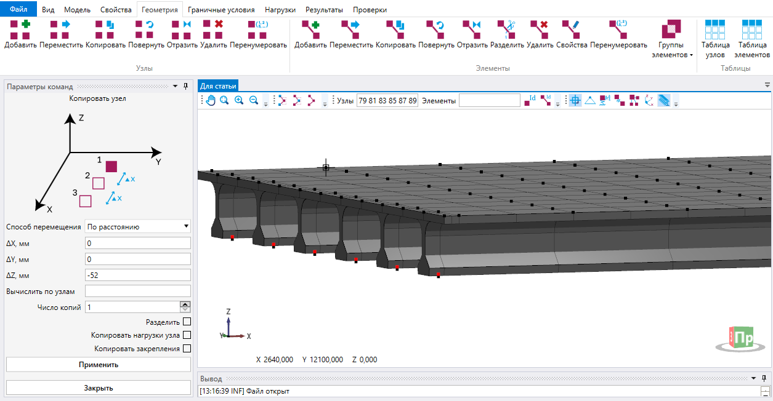This screenshot has height=401, width=773.
Task: Click Перенумеровать in the Элементы group
Action: coord(618,34)
